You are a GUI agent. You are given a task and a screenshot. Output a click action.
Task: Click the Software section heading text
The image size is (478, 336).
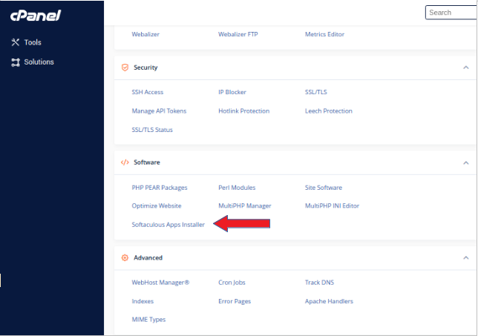[x=147, y=162]
